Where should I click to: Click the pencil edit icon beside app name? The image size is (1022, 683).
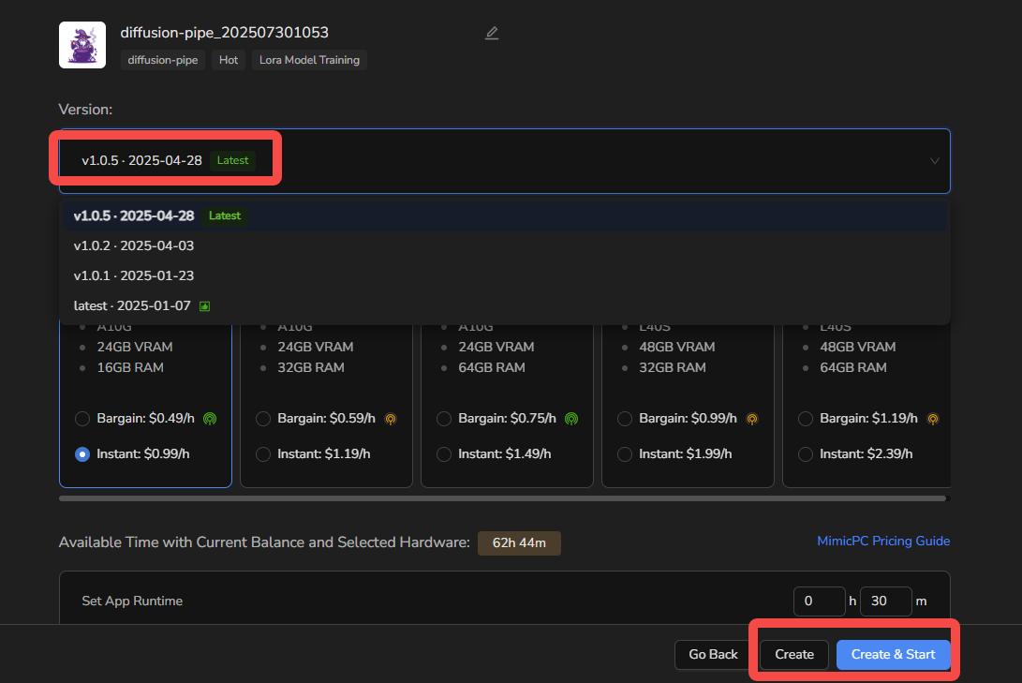[x=492, y=33]
